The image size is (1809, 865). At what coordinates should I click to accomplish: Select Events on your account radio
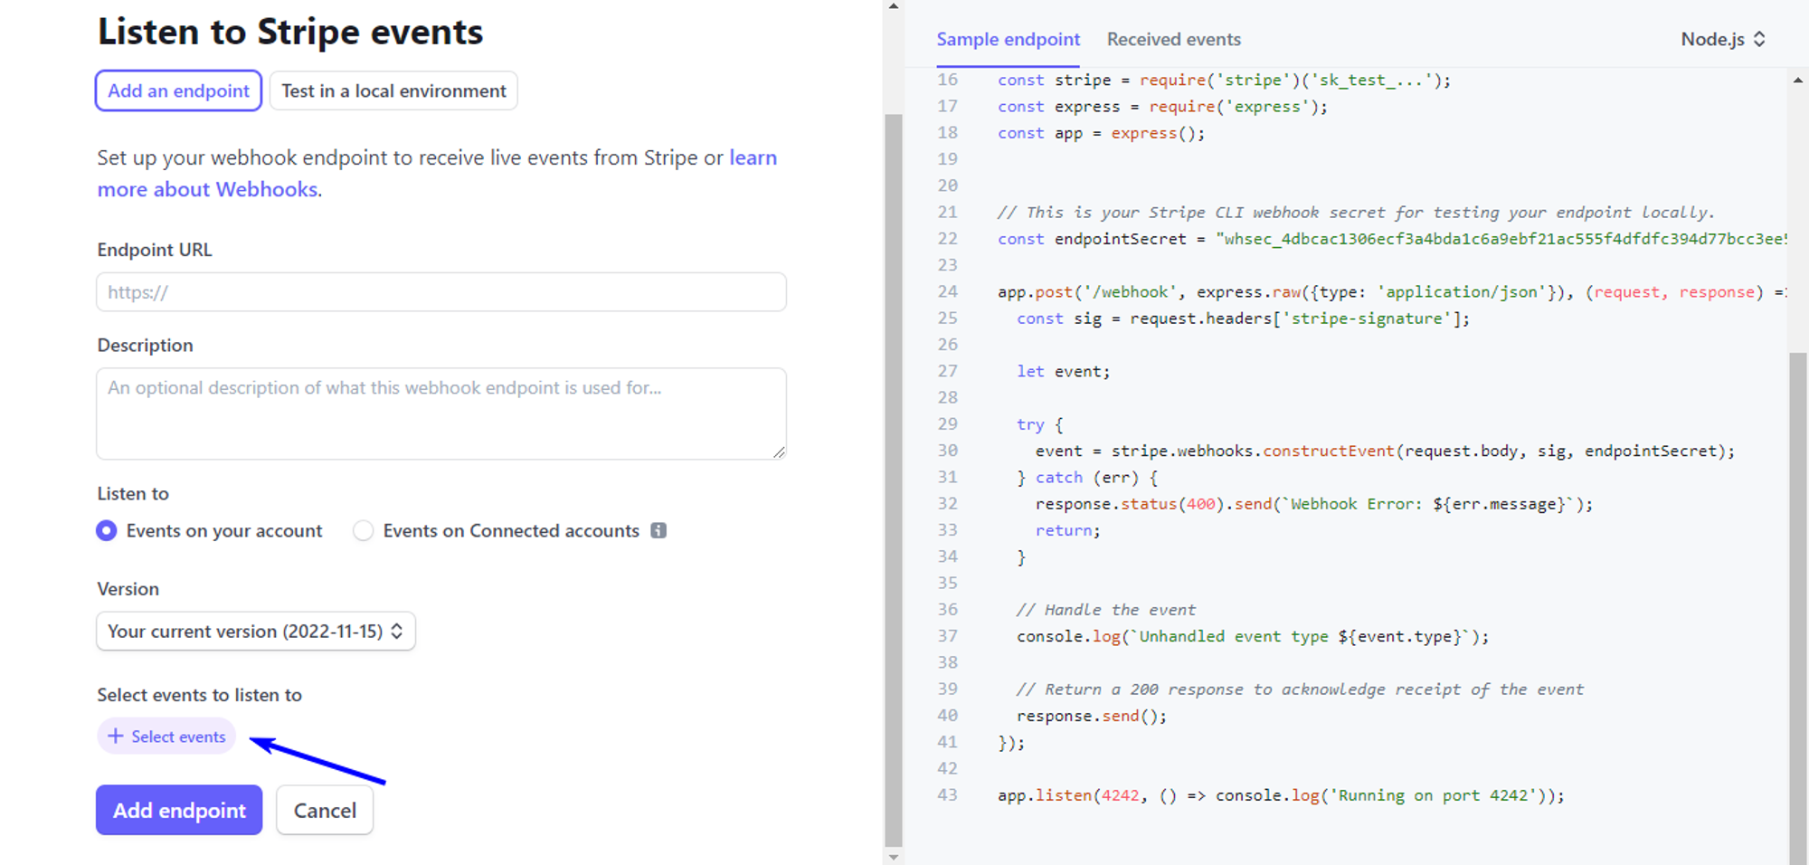pos(107,530)
